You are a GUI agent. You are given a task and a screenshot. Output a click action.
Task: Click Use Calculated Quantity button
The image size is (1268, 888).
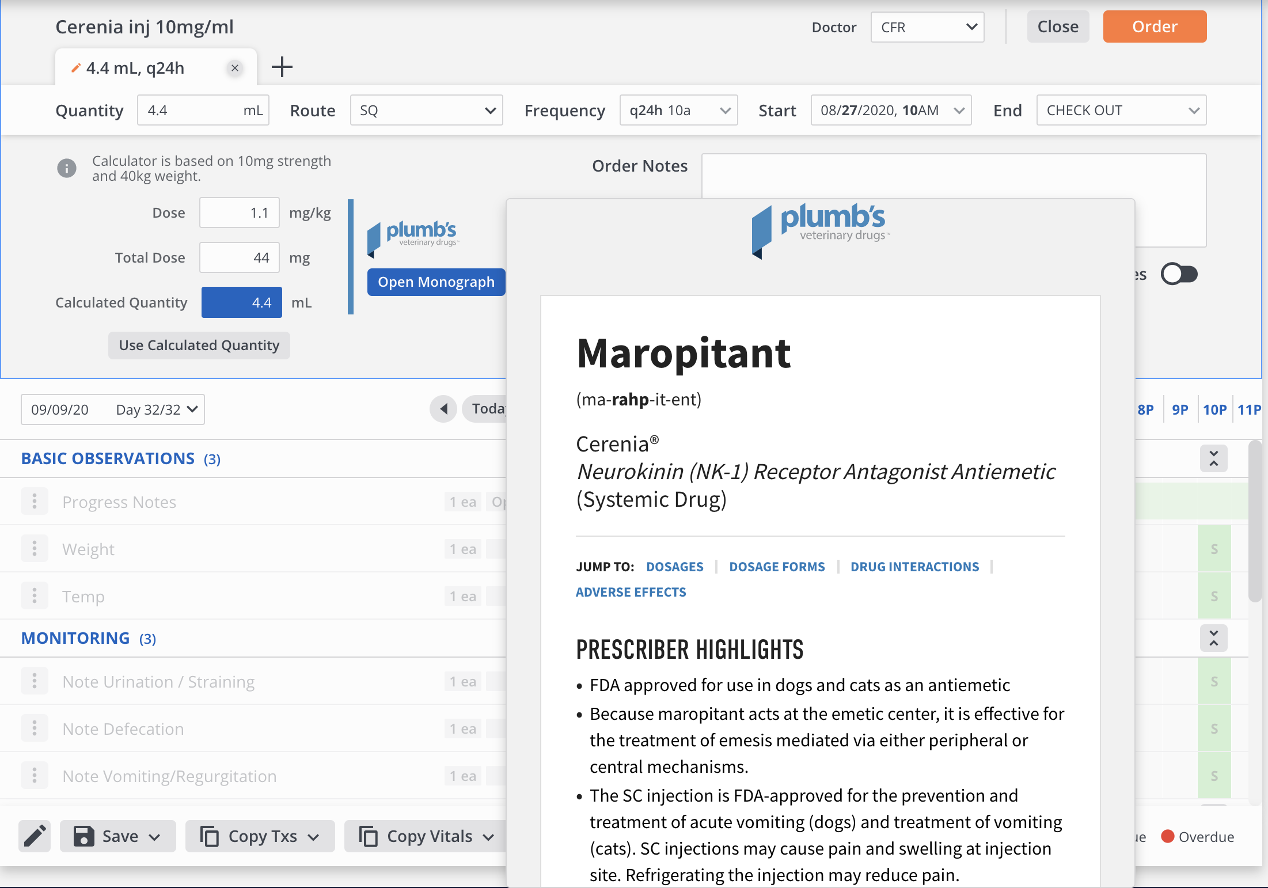point(199,345)
